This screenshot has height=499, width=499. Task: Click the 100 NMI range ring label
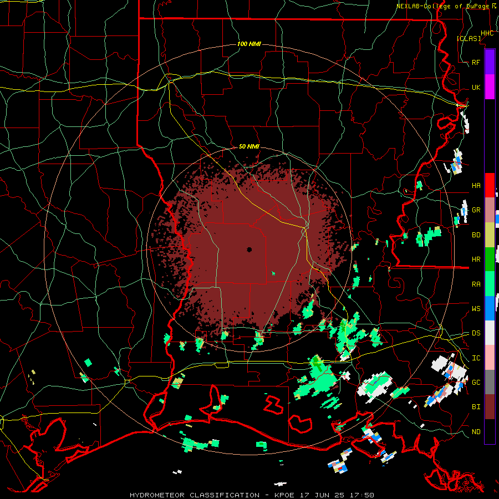pos(249,44)
